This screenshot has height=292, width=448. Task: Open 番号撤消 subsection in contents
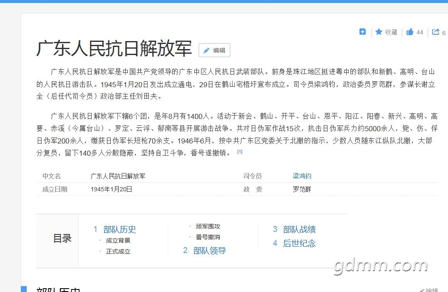(x=208, y=237)
